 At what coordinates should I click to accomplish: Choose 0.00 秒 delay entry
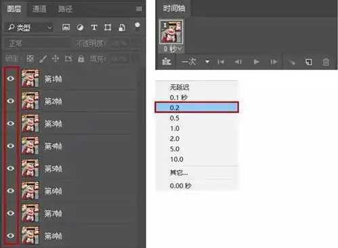click(x=196, y=186)
